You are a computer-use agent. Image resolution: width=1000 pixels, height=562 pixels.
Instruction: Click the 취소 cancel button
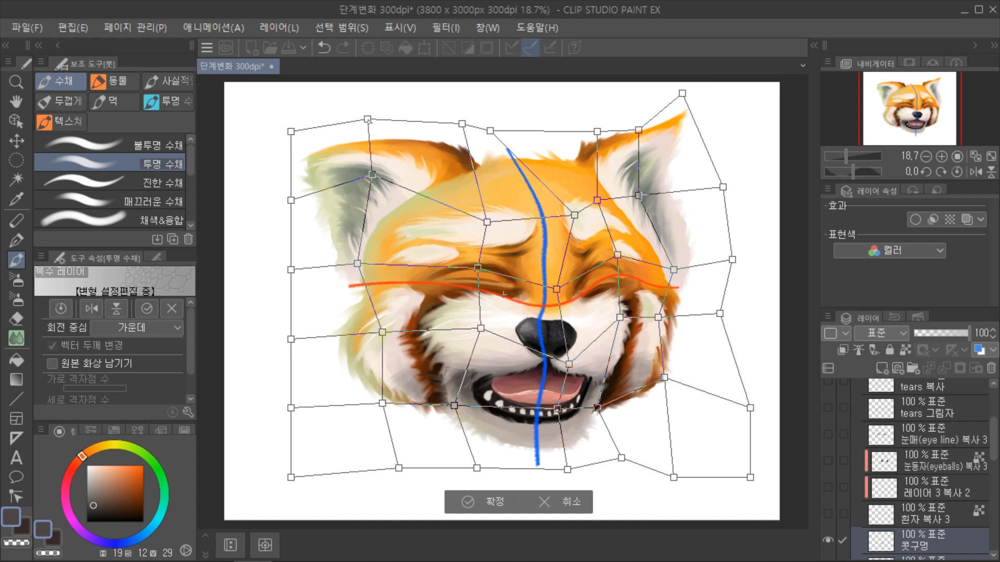coord(560,502)
